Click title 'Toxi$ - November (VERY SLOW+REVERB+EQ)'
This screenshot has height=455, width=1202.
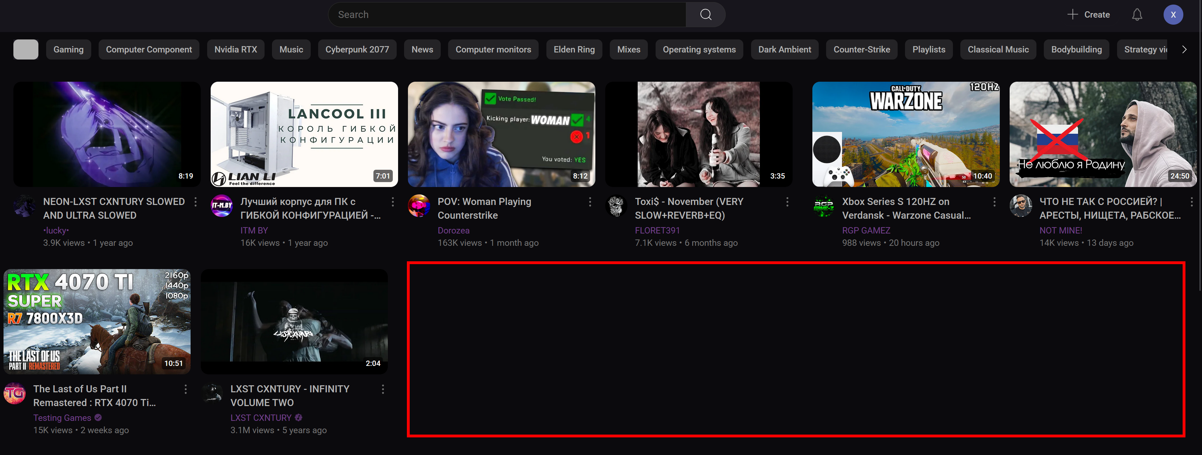click(689, 208)
